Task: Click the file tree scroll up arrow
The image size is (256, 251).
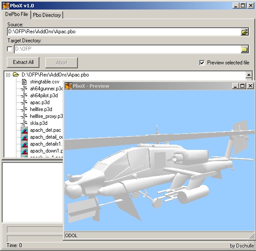Action: (x=249, y=75)
